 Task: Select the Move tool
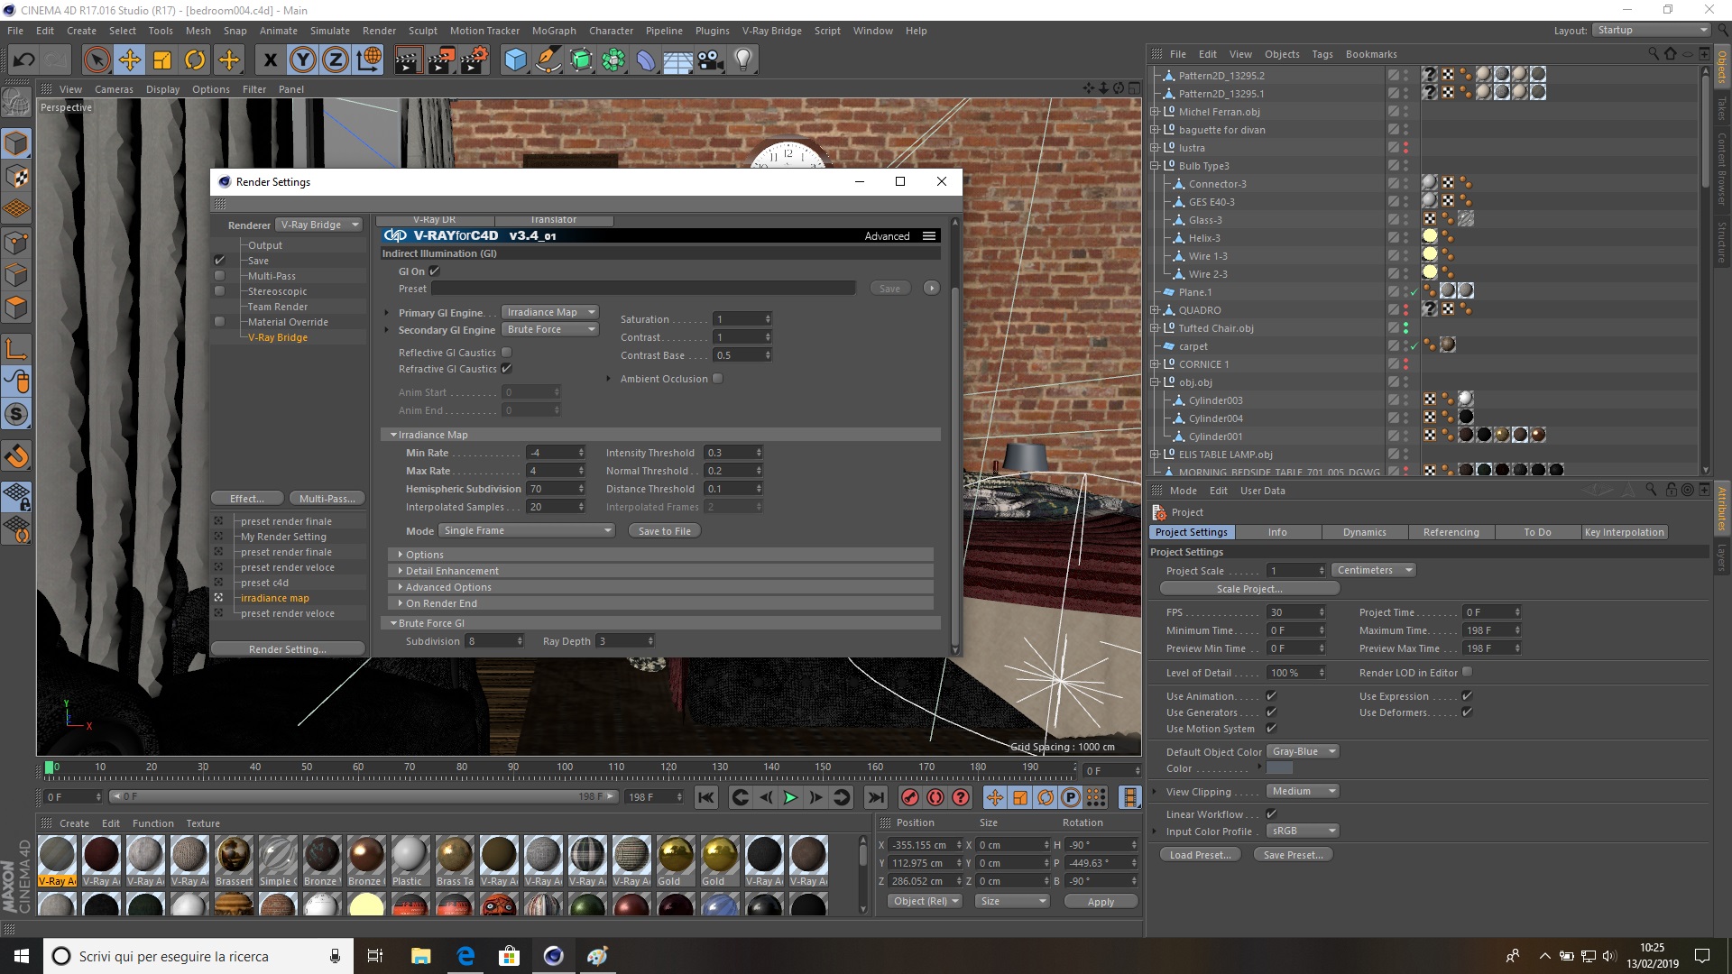click(130, 60)
